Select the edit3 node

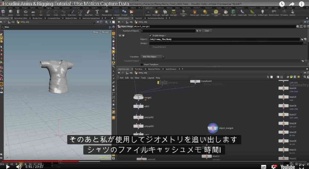click(138, 106)
